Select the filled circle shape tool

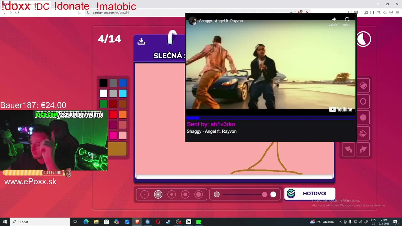click(x=363, y=117)
